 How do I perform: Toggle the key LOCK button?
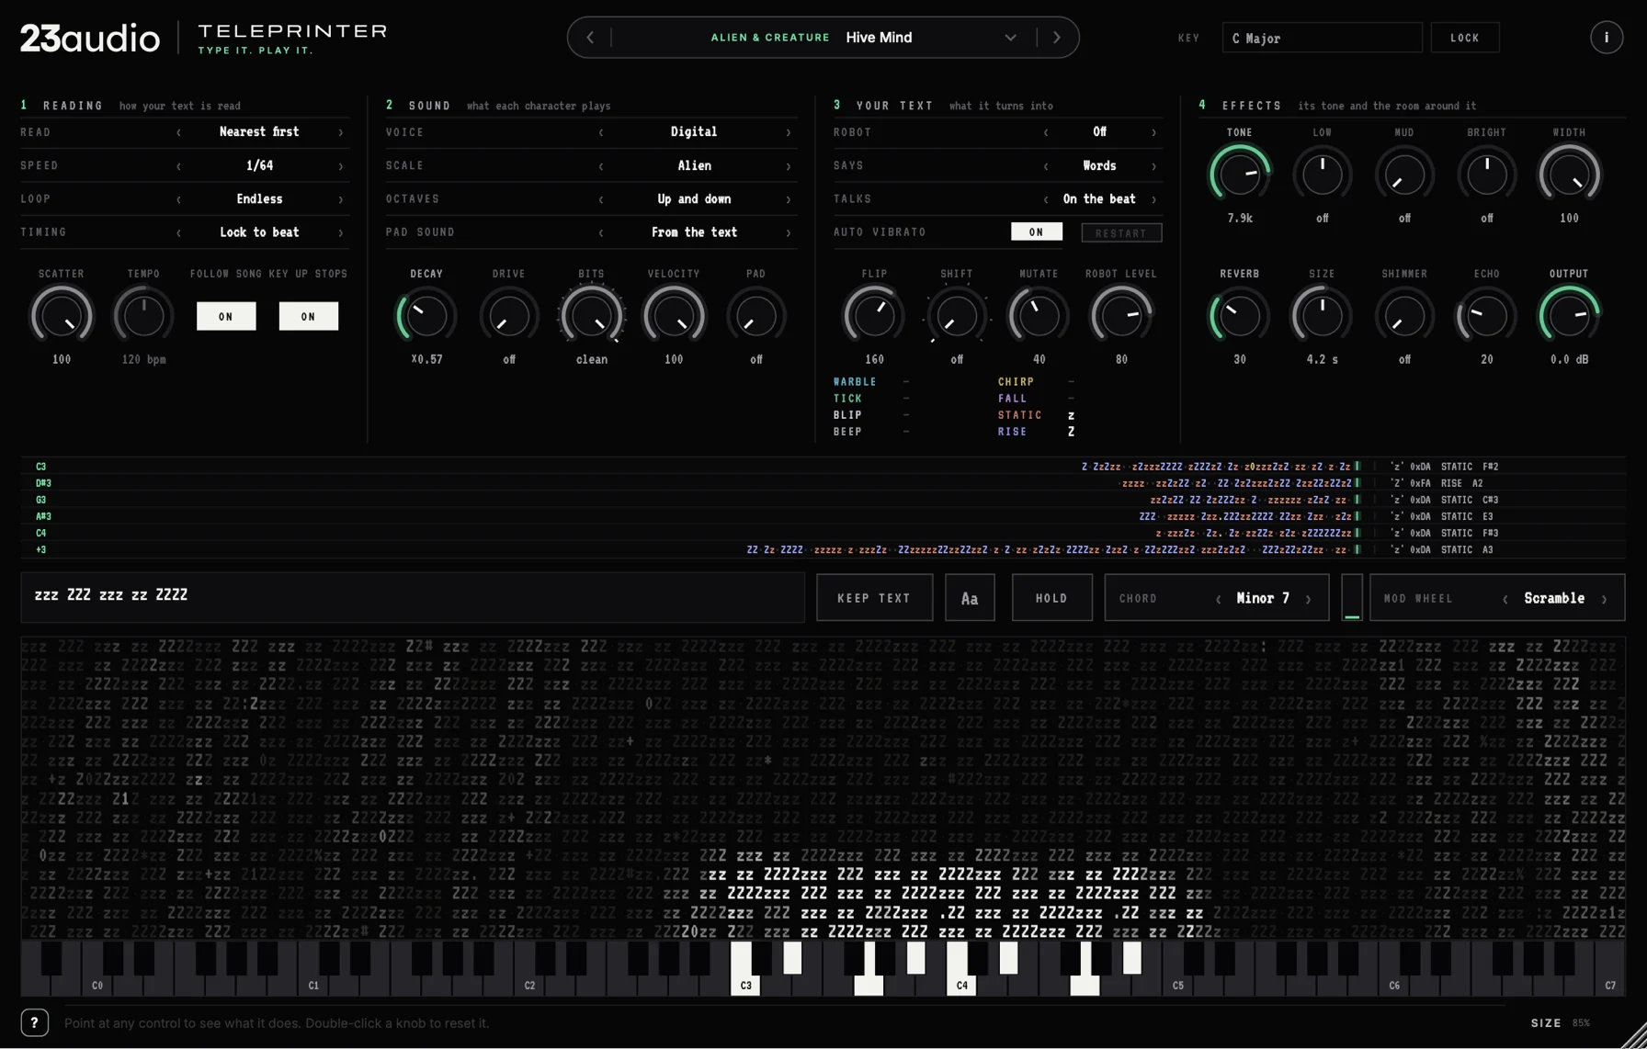pos(1465,38)
